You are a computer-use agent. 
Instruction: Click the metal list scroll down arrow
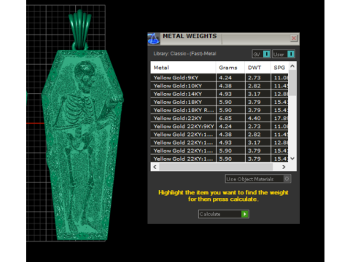pyautogui.click(x=292, y=159)
